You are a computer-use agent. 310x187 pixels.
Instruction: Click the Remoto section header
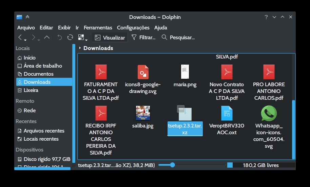click(x=25, y=101)
